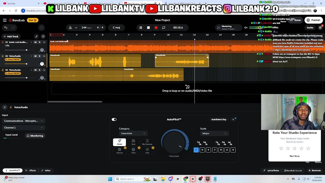The width and height of the screenshot is (325, 183).
Task: Close the Voice/Audio bottom panel
Action: click(5, 107)
